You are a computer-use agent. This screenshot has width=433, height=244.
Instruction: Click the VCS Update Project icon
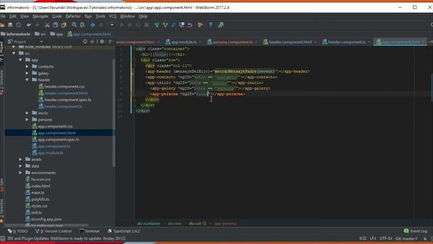pos(157,25)
